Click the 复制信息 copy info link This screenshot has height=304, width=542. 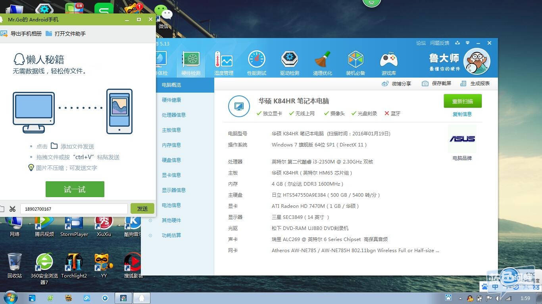(x=462, y=114)
